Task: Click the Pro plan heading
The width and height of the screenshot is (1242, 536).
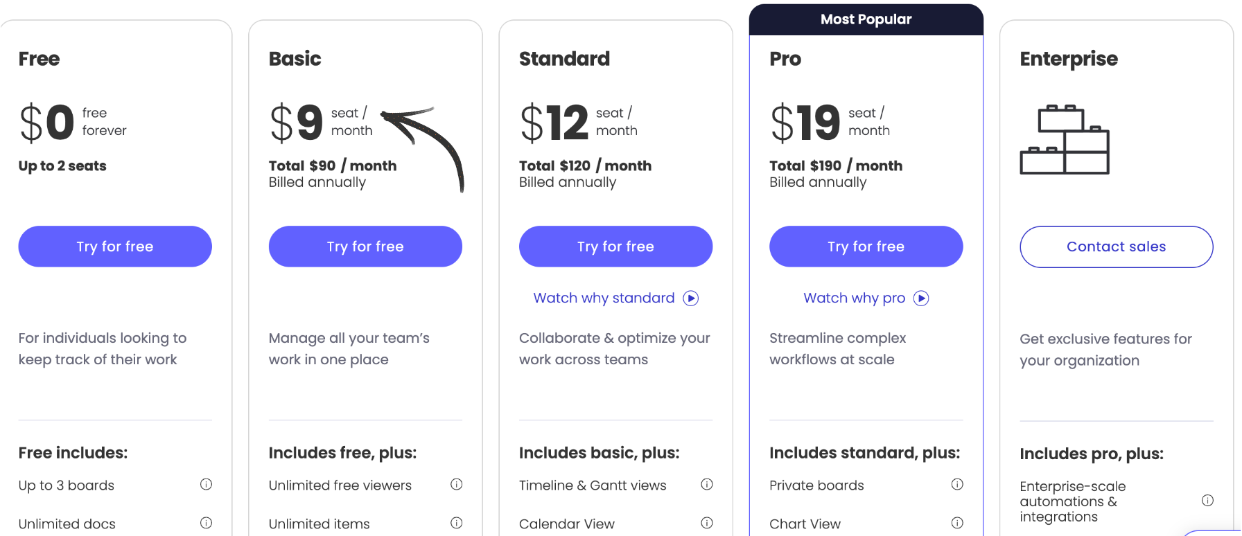Action: (x=785, y=59)
